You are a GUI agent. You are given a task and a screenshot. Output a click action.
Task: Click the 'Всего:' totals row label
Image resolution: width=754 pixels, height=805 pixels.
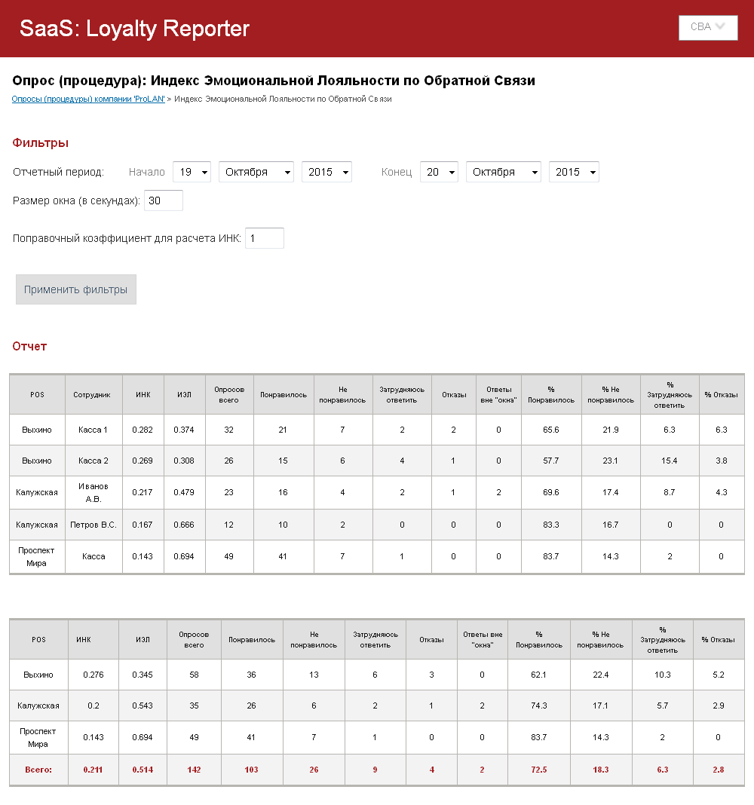click(x=38, y=770)
